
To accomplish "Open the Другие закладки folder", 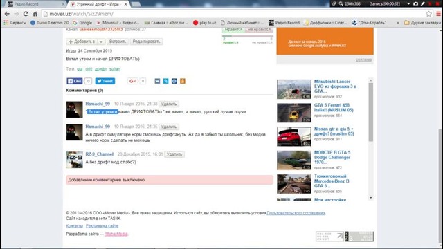I will 422,23.
